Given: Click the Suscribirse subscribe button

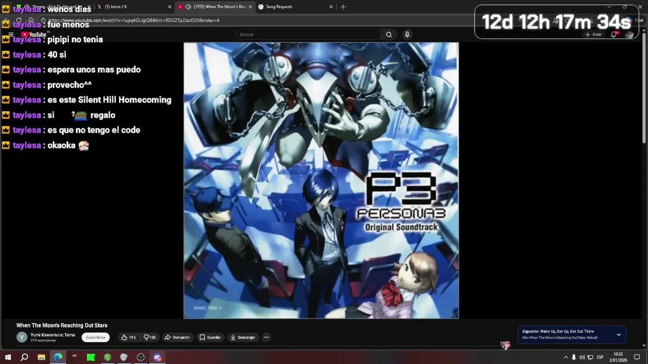Looking at the screenshot, I should click(95, 337).
